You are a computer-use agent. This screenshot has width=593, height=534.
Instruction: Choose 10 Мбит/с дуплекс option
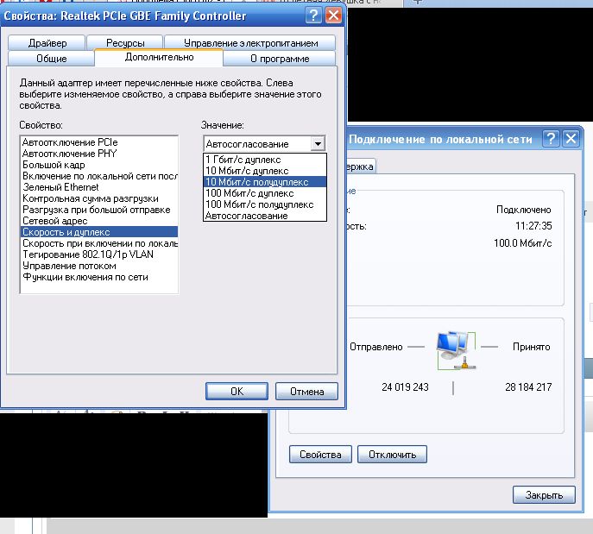(265, 171)
